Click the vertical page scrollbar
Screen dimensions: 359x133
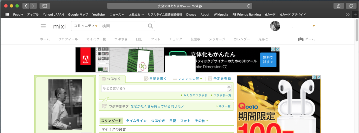(x=357, y=30)
